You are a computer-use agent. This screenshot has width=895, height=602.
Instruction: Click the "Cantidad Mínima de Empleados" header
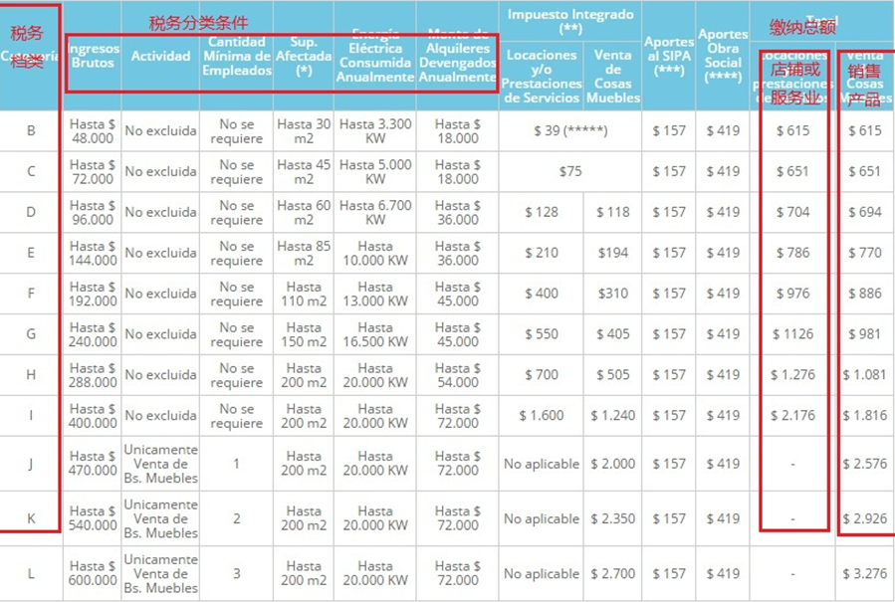[236, 56]
